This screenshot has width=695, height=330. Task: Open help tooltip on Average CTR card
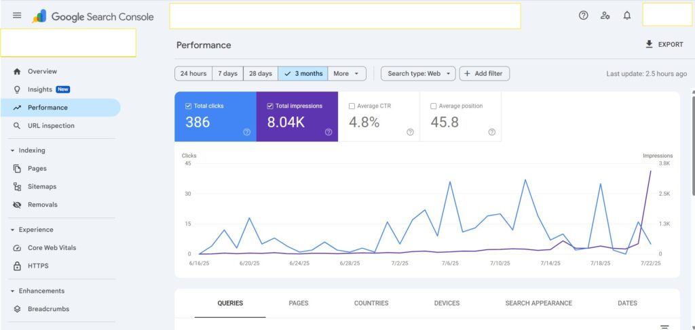[x=410, y=132]
